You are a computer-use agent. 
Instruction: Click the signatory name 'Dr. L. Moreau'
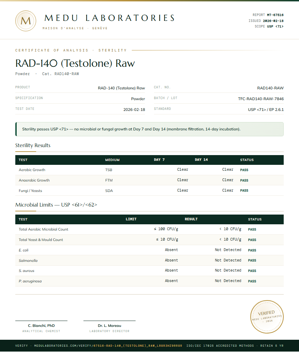[110, 325]
